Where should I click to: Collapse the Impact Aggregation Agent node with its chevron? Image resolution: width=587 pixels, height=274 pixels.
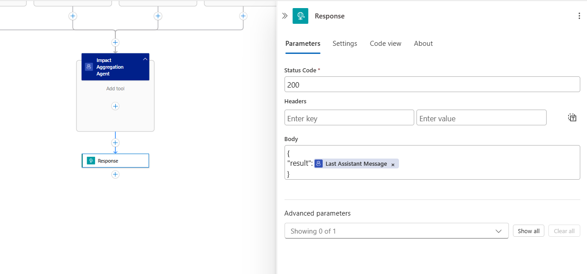[x=145, y=59]
